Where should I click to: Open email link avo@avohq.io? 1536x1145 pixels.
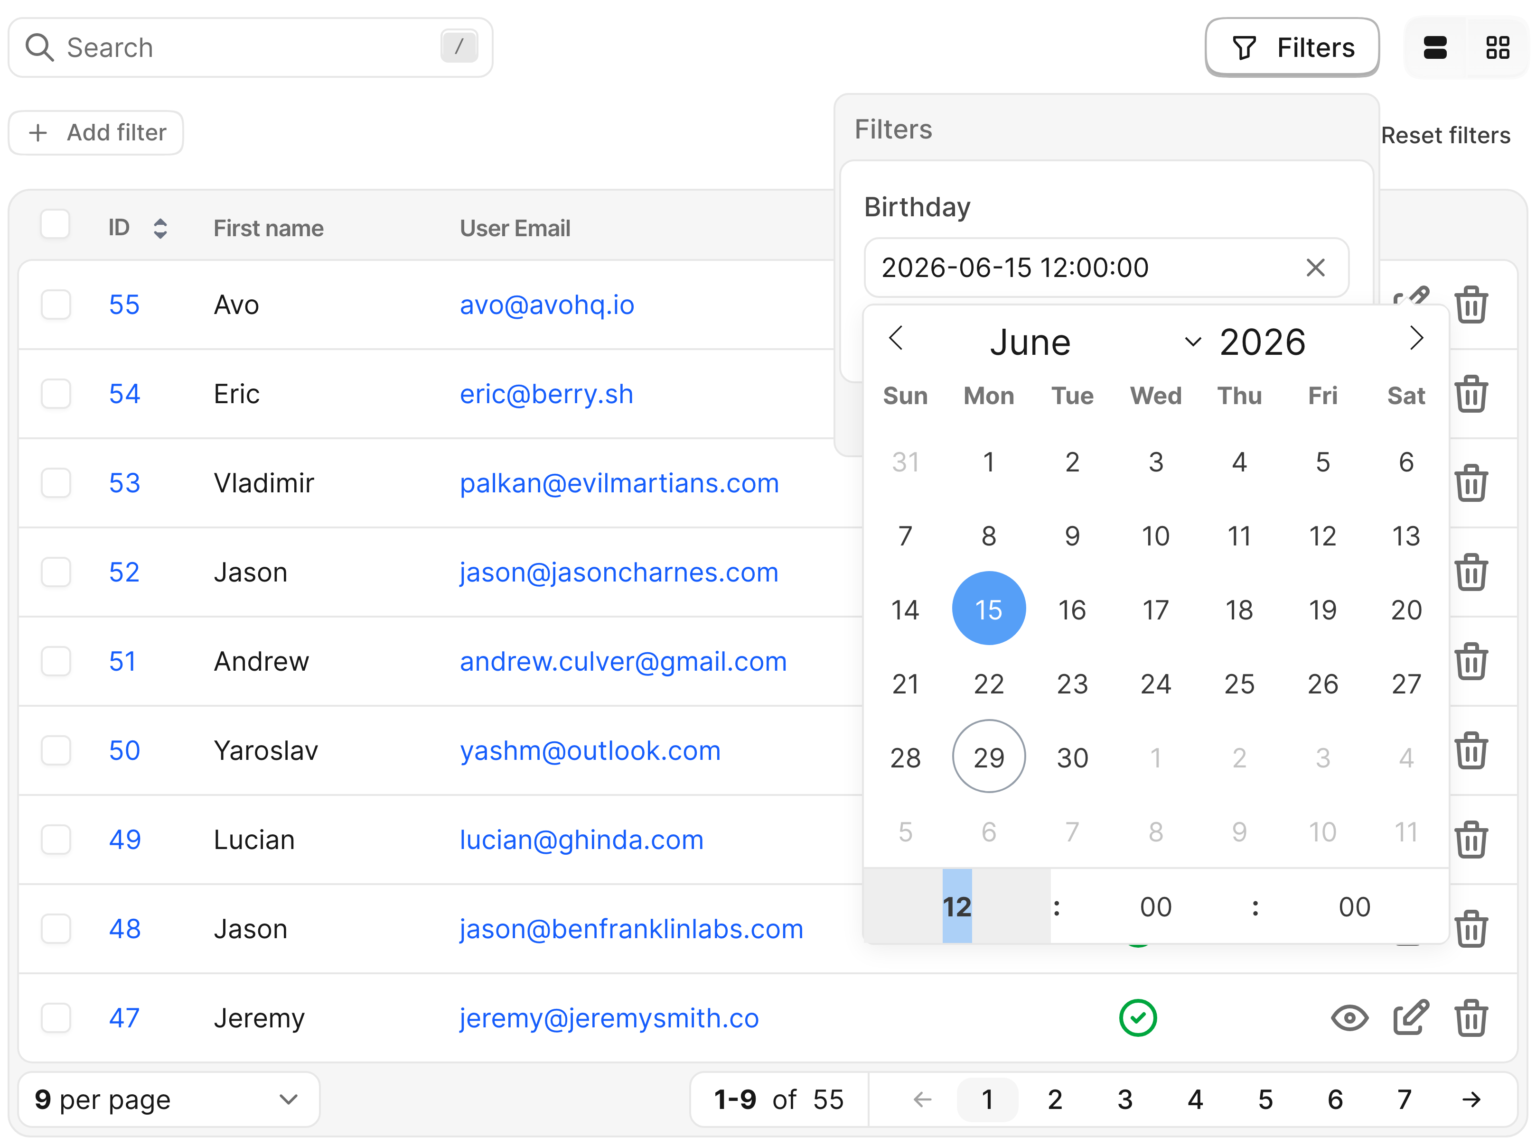click(x=546, y=304)
